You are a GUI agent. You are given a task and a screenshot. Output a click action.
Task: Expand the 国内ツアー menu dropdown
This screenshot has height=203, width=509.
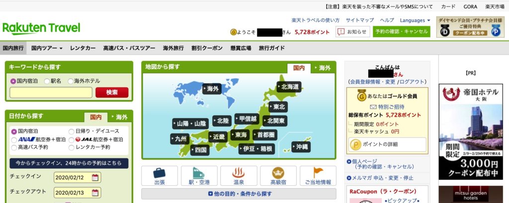point(47,48)
